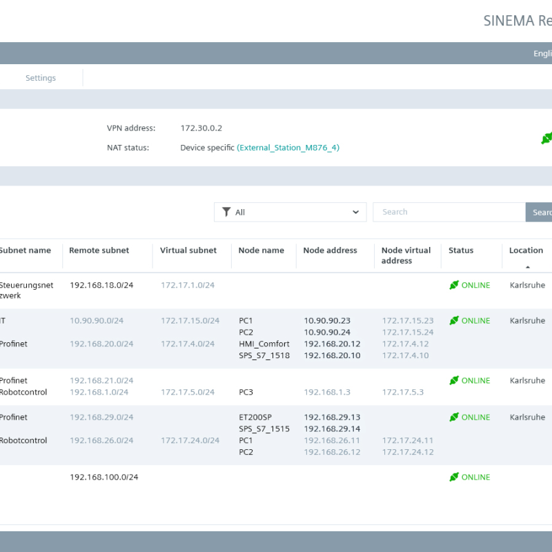The width and height of the screenshot is (552, 552).
Task: Click the filter funnel icon
Action: [226, 212]
